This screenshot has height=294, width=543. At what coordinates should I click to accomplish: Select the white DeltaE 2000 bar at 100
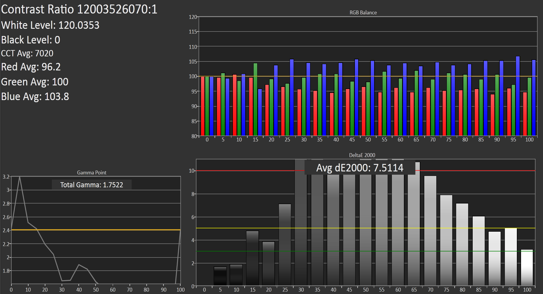point(527,267)
